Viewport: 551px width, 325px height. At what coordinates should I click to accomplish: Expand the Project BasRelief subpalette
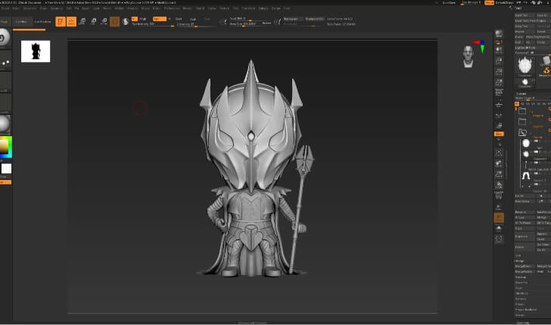526,310
